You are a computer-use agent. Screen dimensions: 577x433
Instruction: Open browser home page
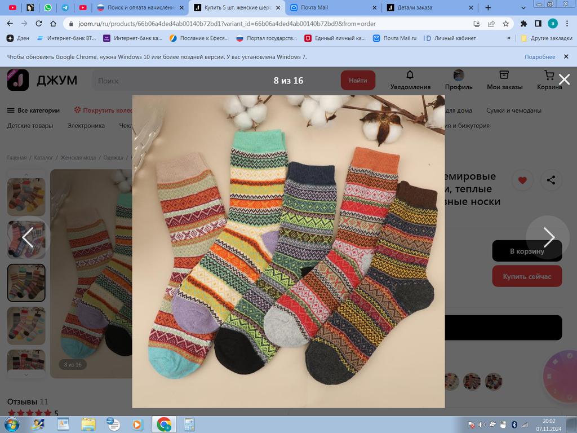(x=54, y=24)
